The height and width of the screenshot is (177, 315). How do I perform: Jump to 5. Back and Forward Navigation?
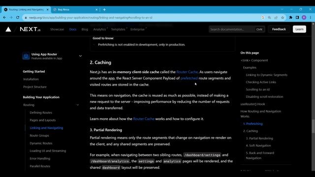[260, 155]
